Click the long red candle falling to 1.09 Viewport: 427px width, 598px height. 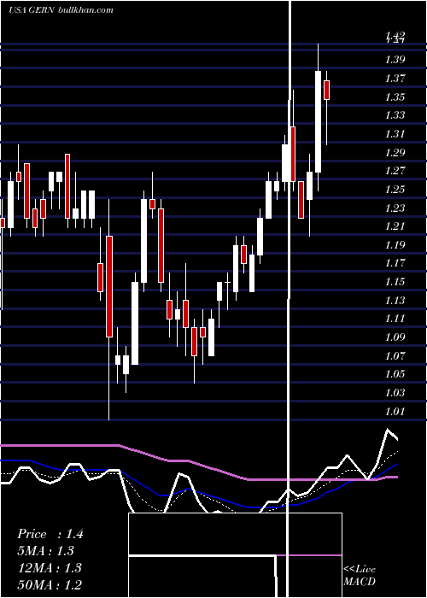[109, 286]
